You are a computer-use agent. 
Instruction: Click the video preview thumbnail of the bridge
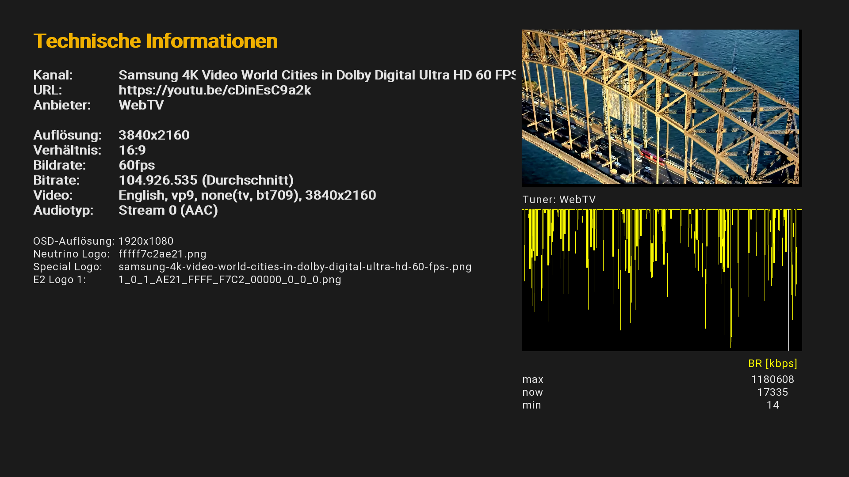[x=661, y=107]
